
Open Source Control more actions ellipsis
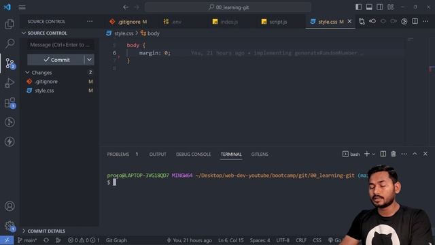tap(90, 21)
